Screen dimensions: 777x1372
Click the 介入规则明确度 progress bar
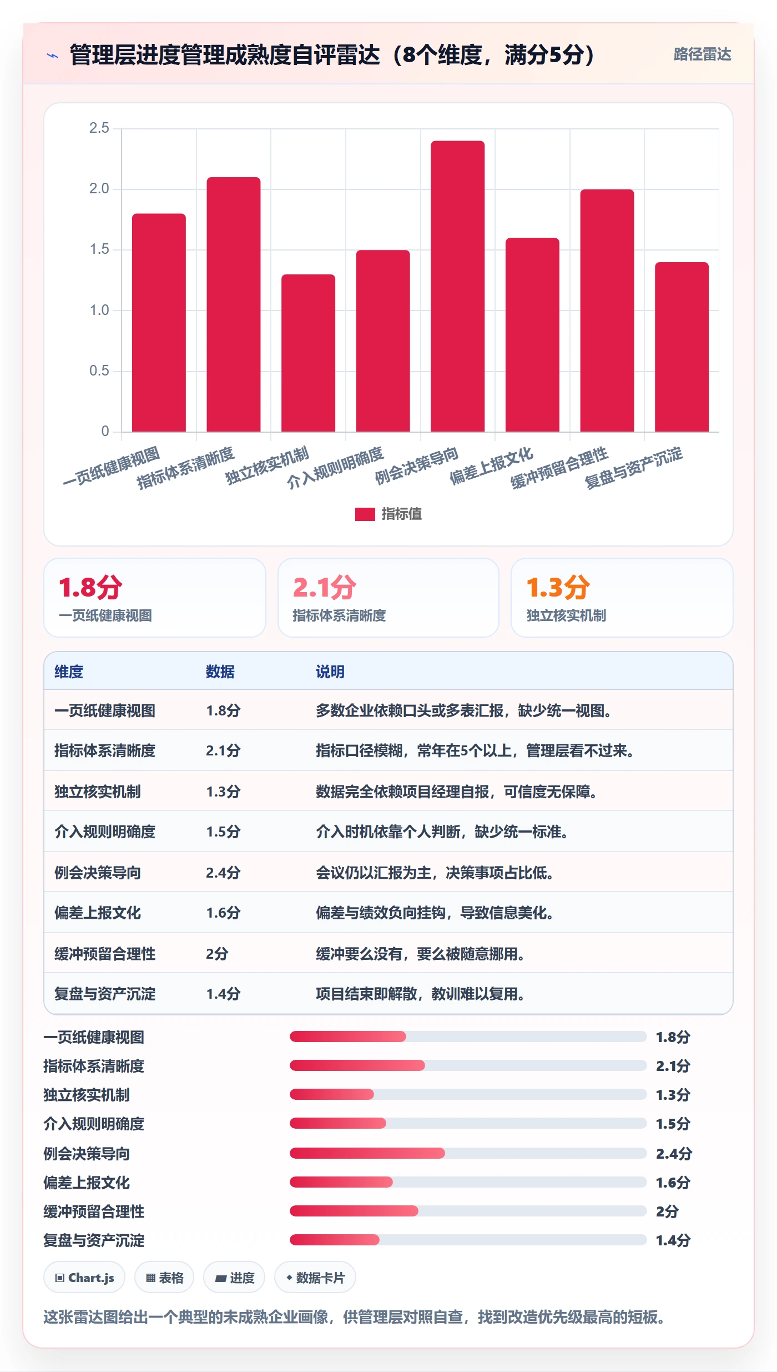[x=468, y=1123]
